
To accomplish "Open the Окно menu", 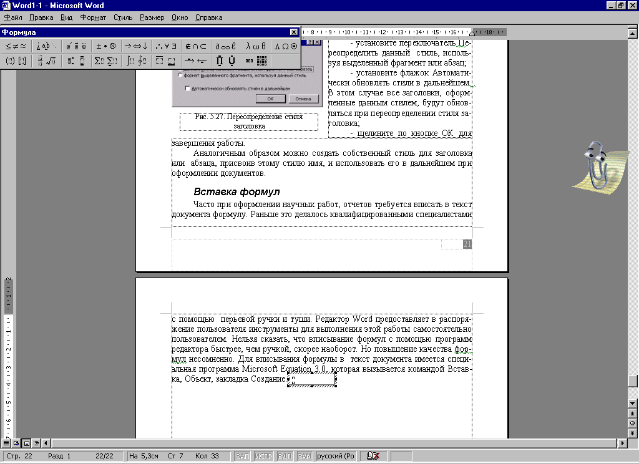I will 180,17.
